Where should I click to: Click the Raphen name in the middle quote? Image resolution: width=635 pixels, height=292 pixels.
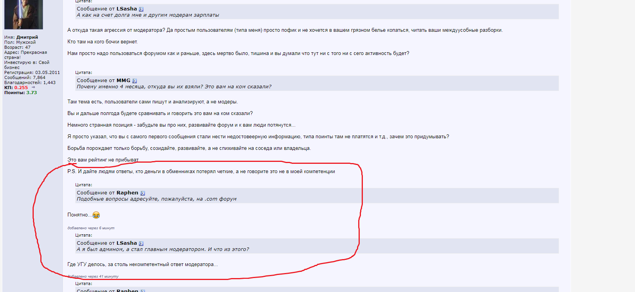[x=128, y=193]
